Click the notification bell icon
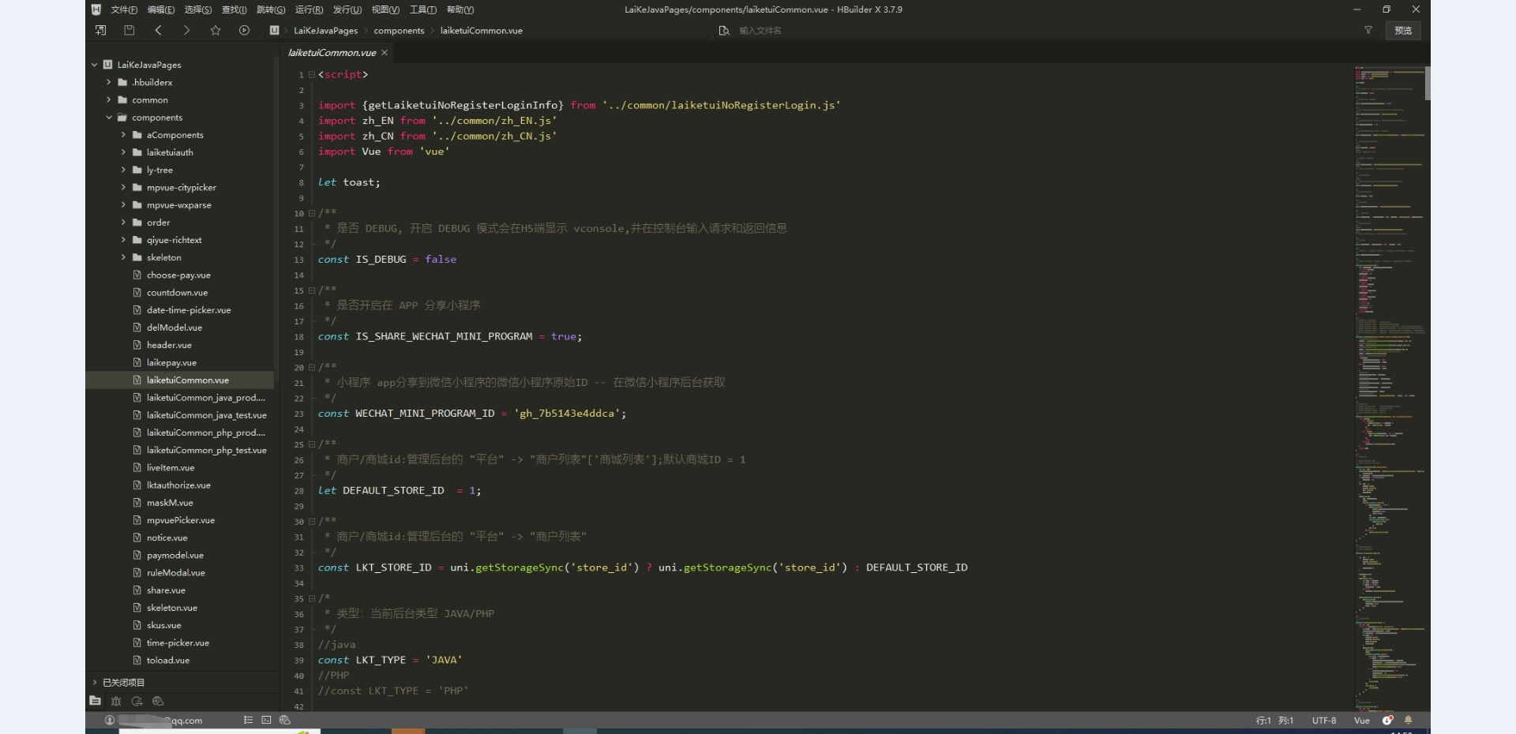The height and width of the screenshot is (734, 1516). [1408, 720]
